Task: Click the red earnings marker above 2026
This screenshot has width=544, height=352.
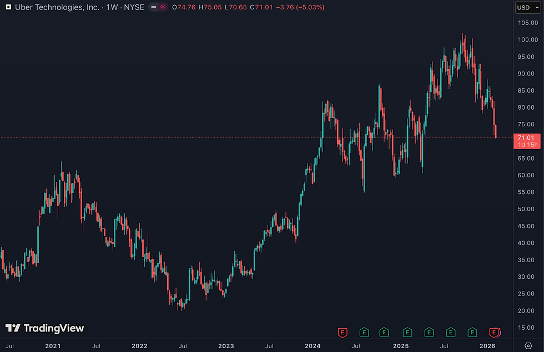Action: tap(493, 333)
